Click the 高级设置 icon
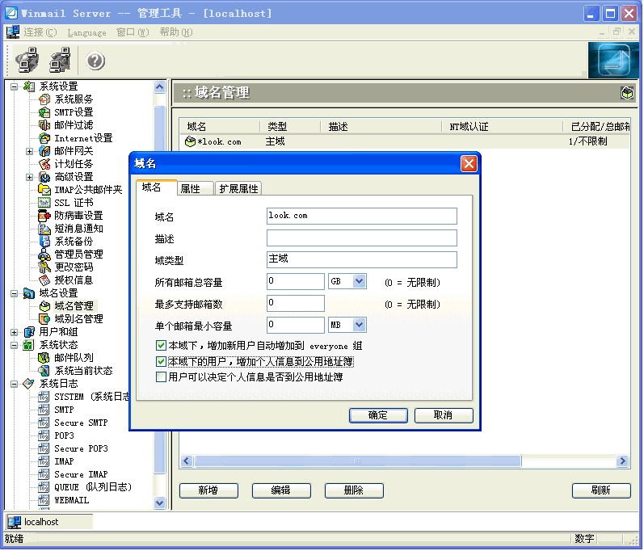The height and width of the screenshot is (551, 644). pos(44,177)
